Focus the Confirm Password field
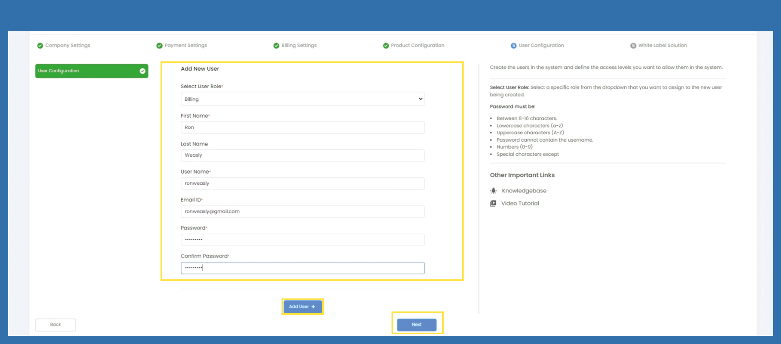The height and width of the screenshot is (344, 781). point(302,268)
